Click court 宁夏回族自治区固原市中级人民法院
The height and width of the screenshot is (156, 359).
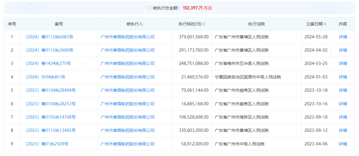(x=248, y=77)
